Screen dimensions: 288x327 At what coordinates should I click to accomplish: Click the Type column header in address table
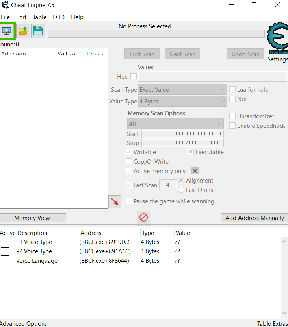pyautogui.click(x=157, y=233)
